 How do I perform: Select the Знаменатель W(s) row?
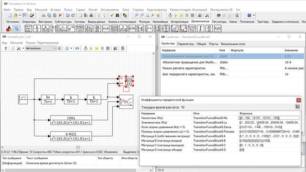click(x=220, y=122)
